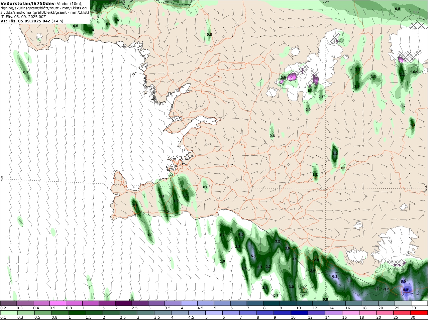
Task: Pick the 16 swatch in the upper legend row
Action: [353, 303]
